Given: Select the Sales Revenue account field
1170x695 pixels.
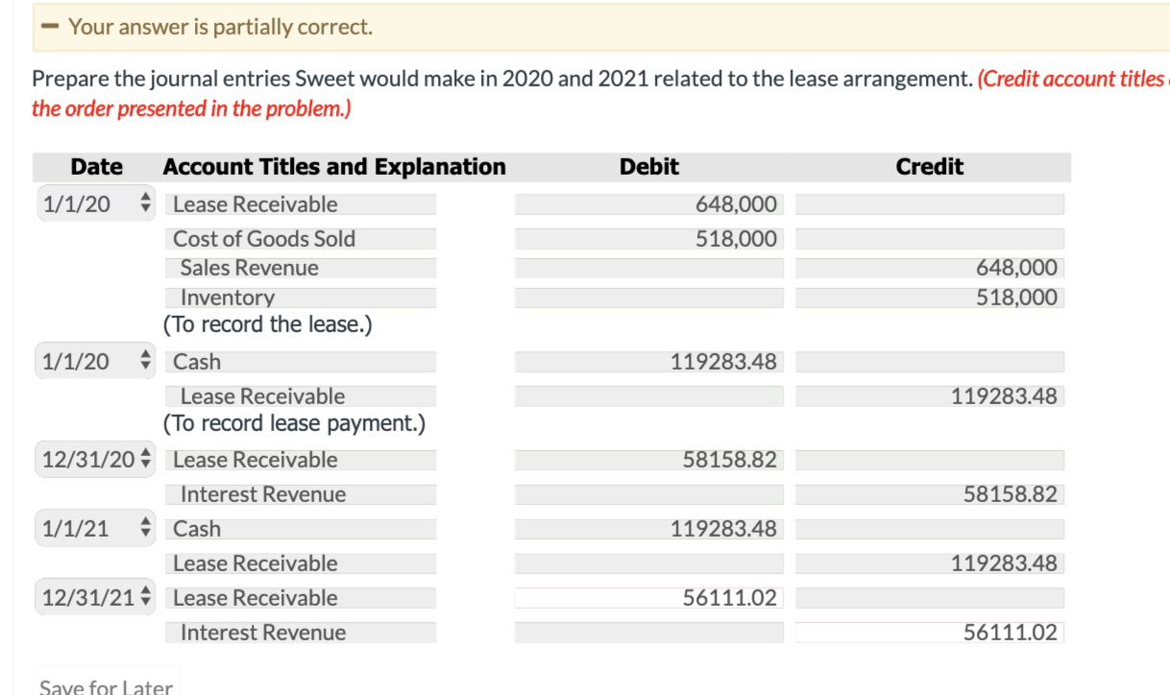Looking at the screenshot, I should click(x=301, y=267).
